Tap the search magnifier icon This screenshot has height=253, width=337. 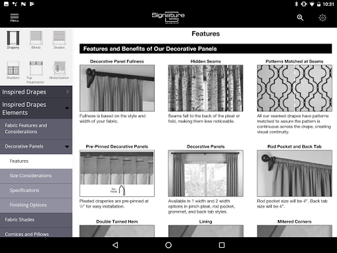tap(300, 18)
